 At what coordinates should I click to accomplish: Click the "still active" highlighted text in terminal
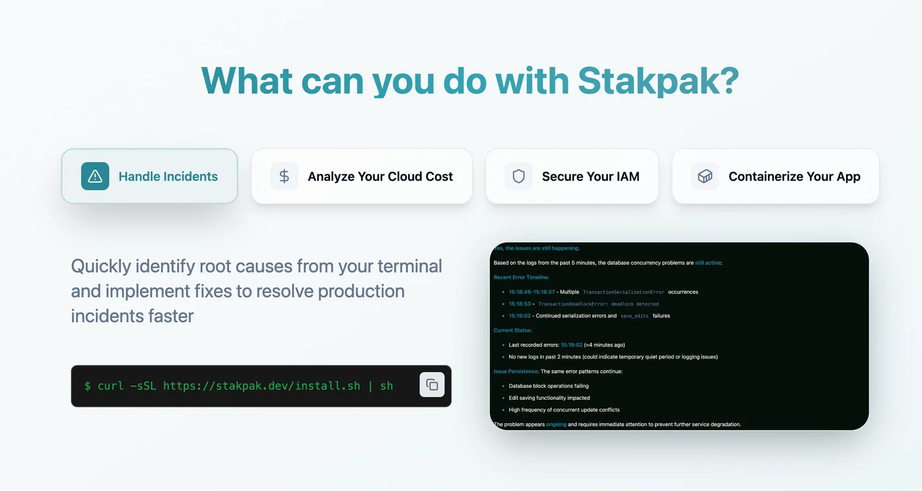pos(707,263)
